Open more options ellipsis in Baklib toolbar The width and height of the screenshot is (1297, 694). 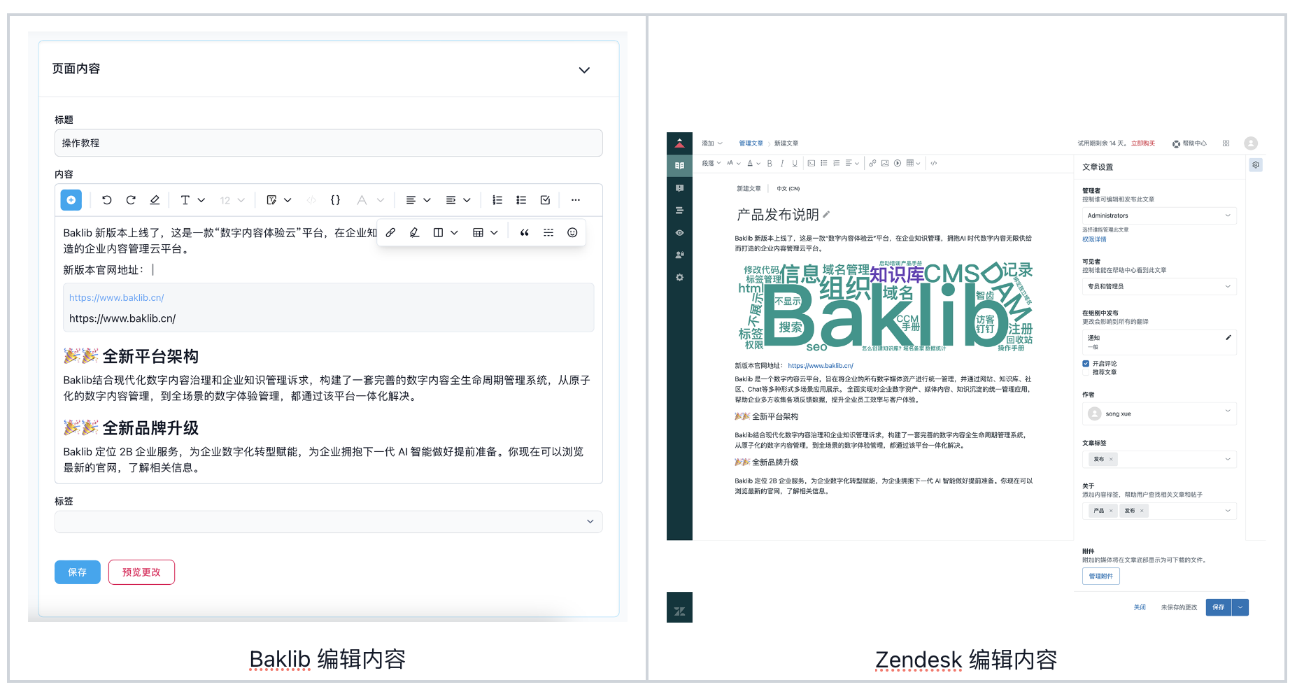click(x=575, y=200)
